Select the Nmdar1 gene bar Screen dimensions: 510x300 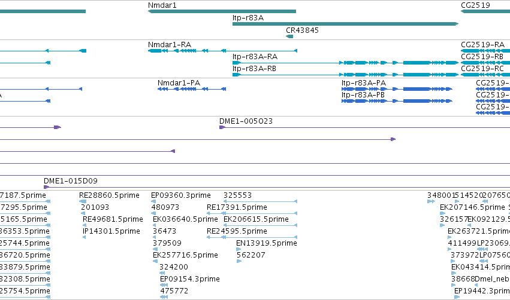coord(222,11)
